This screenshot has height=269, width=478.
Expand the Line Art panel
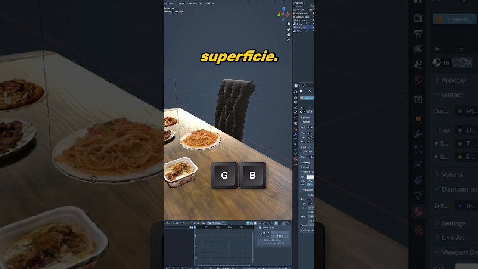[x=306, y=167]
